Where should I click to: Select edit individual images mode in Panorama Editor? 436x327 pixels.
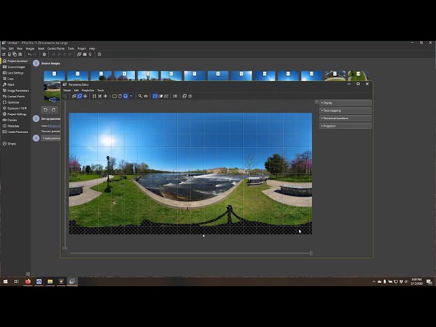74,96
